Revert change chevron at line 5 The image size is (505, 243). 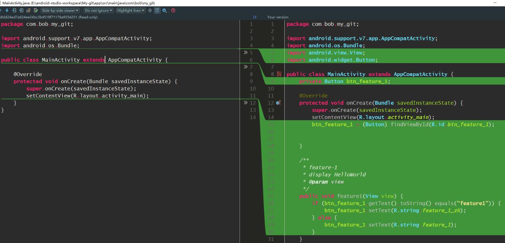tap(246, 53)
